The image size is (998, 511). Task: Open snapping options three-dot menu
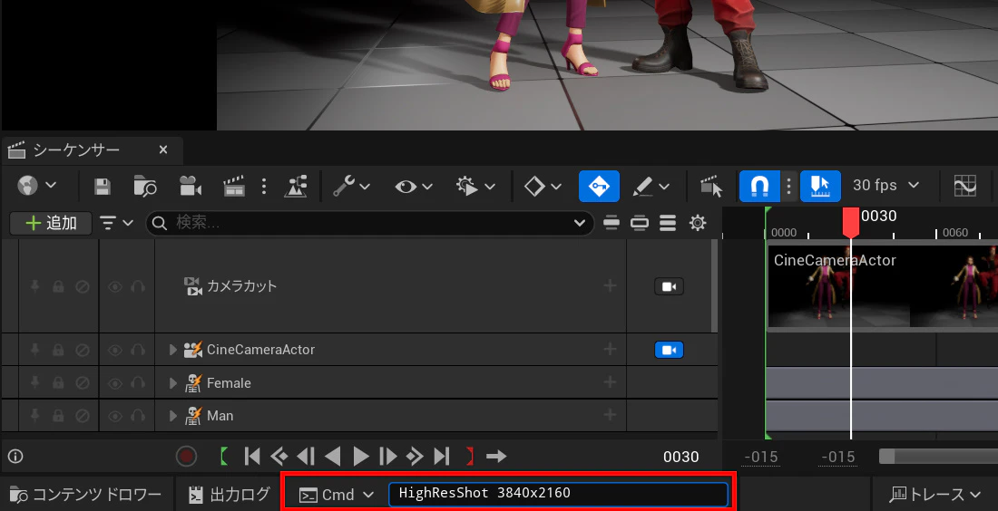(x=788, y=187)
